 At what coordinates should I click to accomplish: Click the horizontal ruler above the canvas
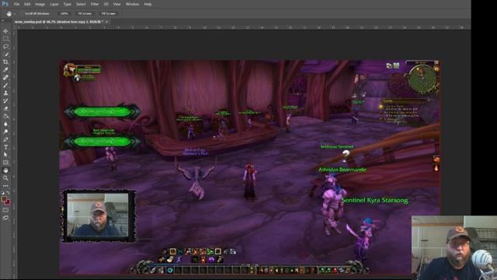[x=244, y=28]
